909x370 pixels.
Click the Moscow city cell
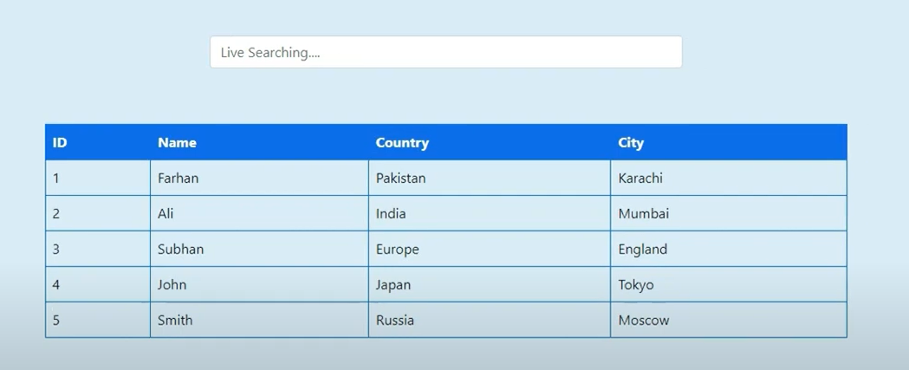pyautogui.click(x=729, y=320)
